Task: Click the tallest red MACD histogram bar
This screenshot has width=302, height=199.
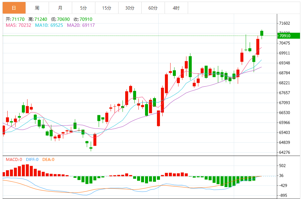Action: click(x=27, y=170)
